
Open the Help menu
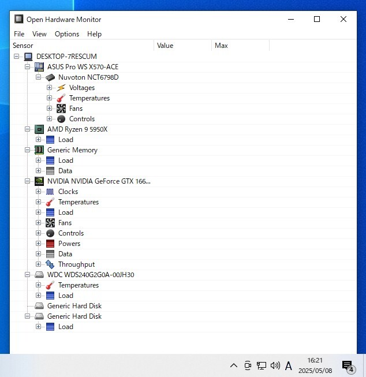(x=94, y=34)
